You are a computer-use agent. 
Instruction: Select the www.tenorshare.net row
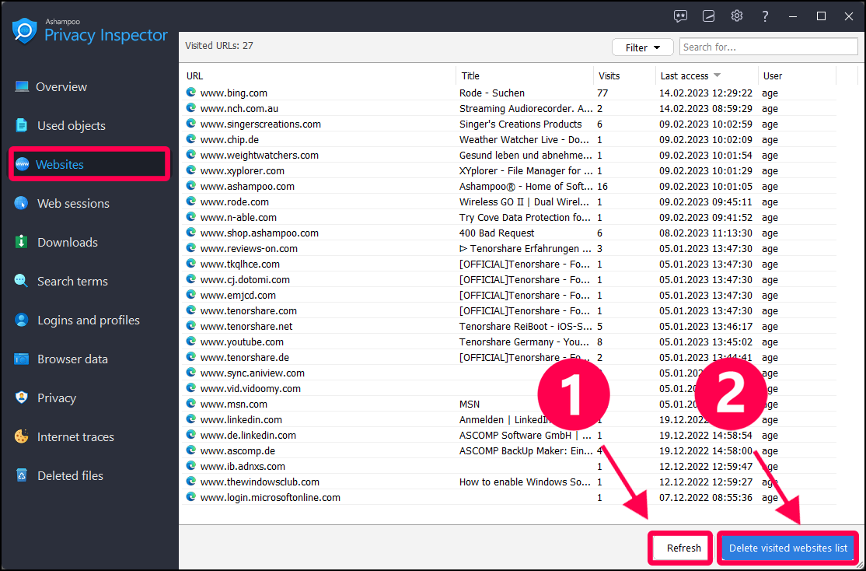(508, 326)
